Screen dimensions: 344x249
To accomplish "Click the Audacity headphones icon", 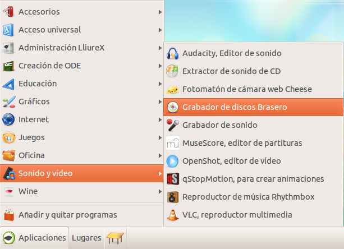I will click(173, 53).
